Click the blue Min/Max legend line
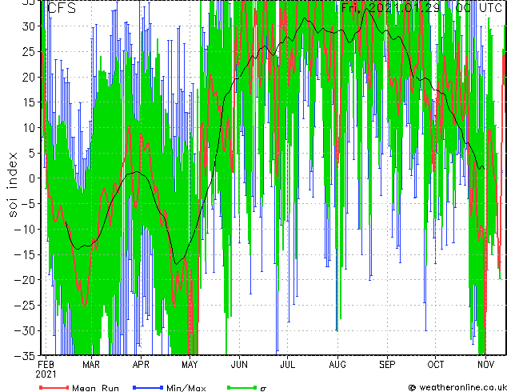This screenshot has height=392, width=507. click(x=148, y=387)
